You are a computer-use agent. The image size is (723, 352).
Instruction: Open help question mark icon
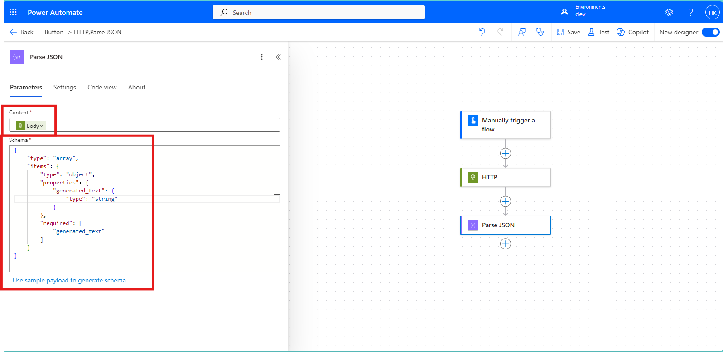tap(690, 12)
